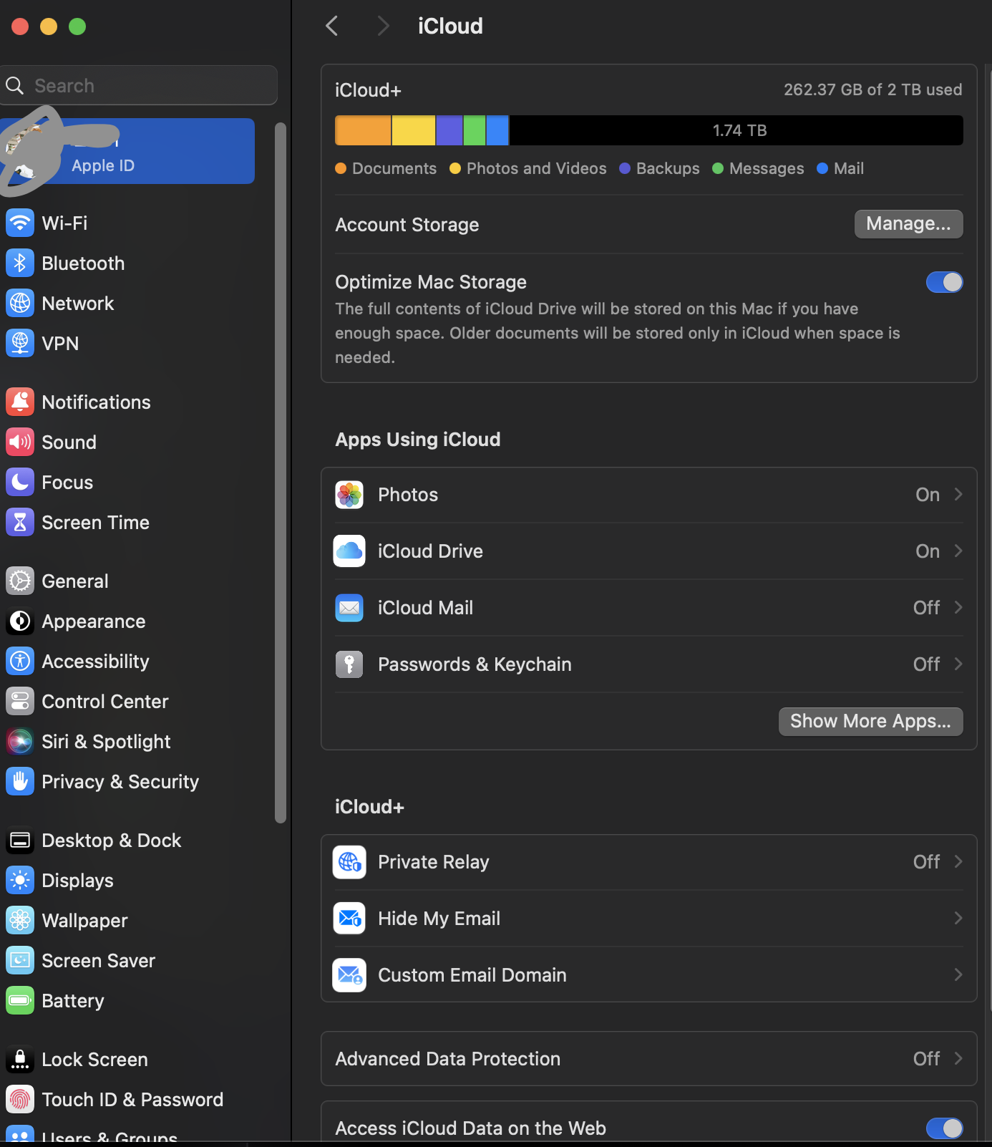Screen dimensions: 992x1147
Task: Click the Appearance icon
Action: coord(20,621)
